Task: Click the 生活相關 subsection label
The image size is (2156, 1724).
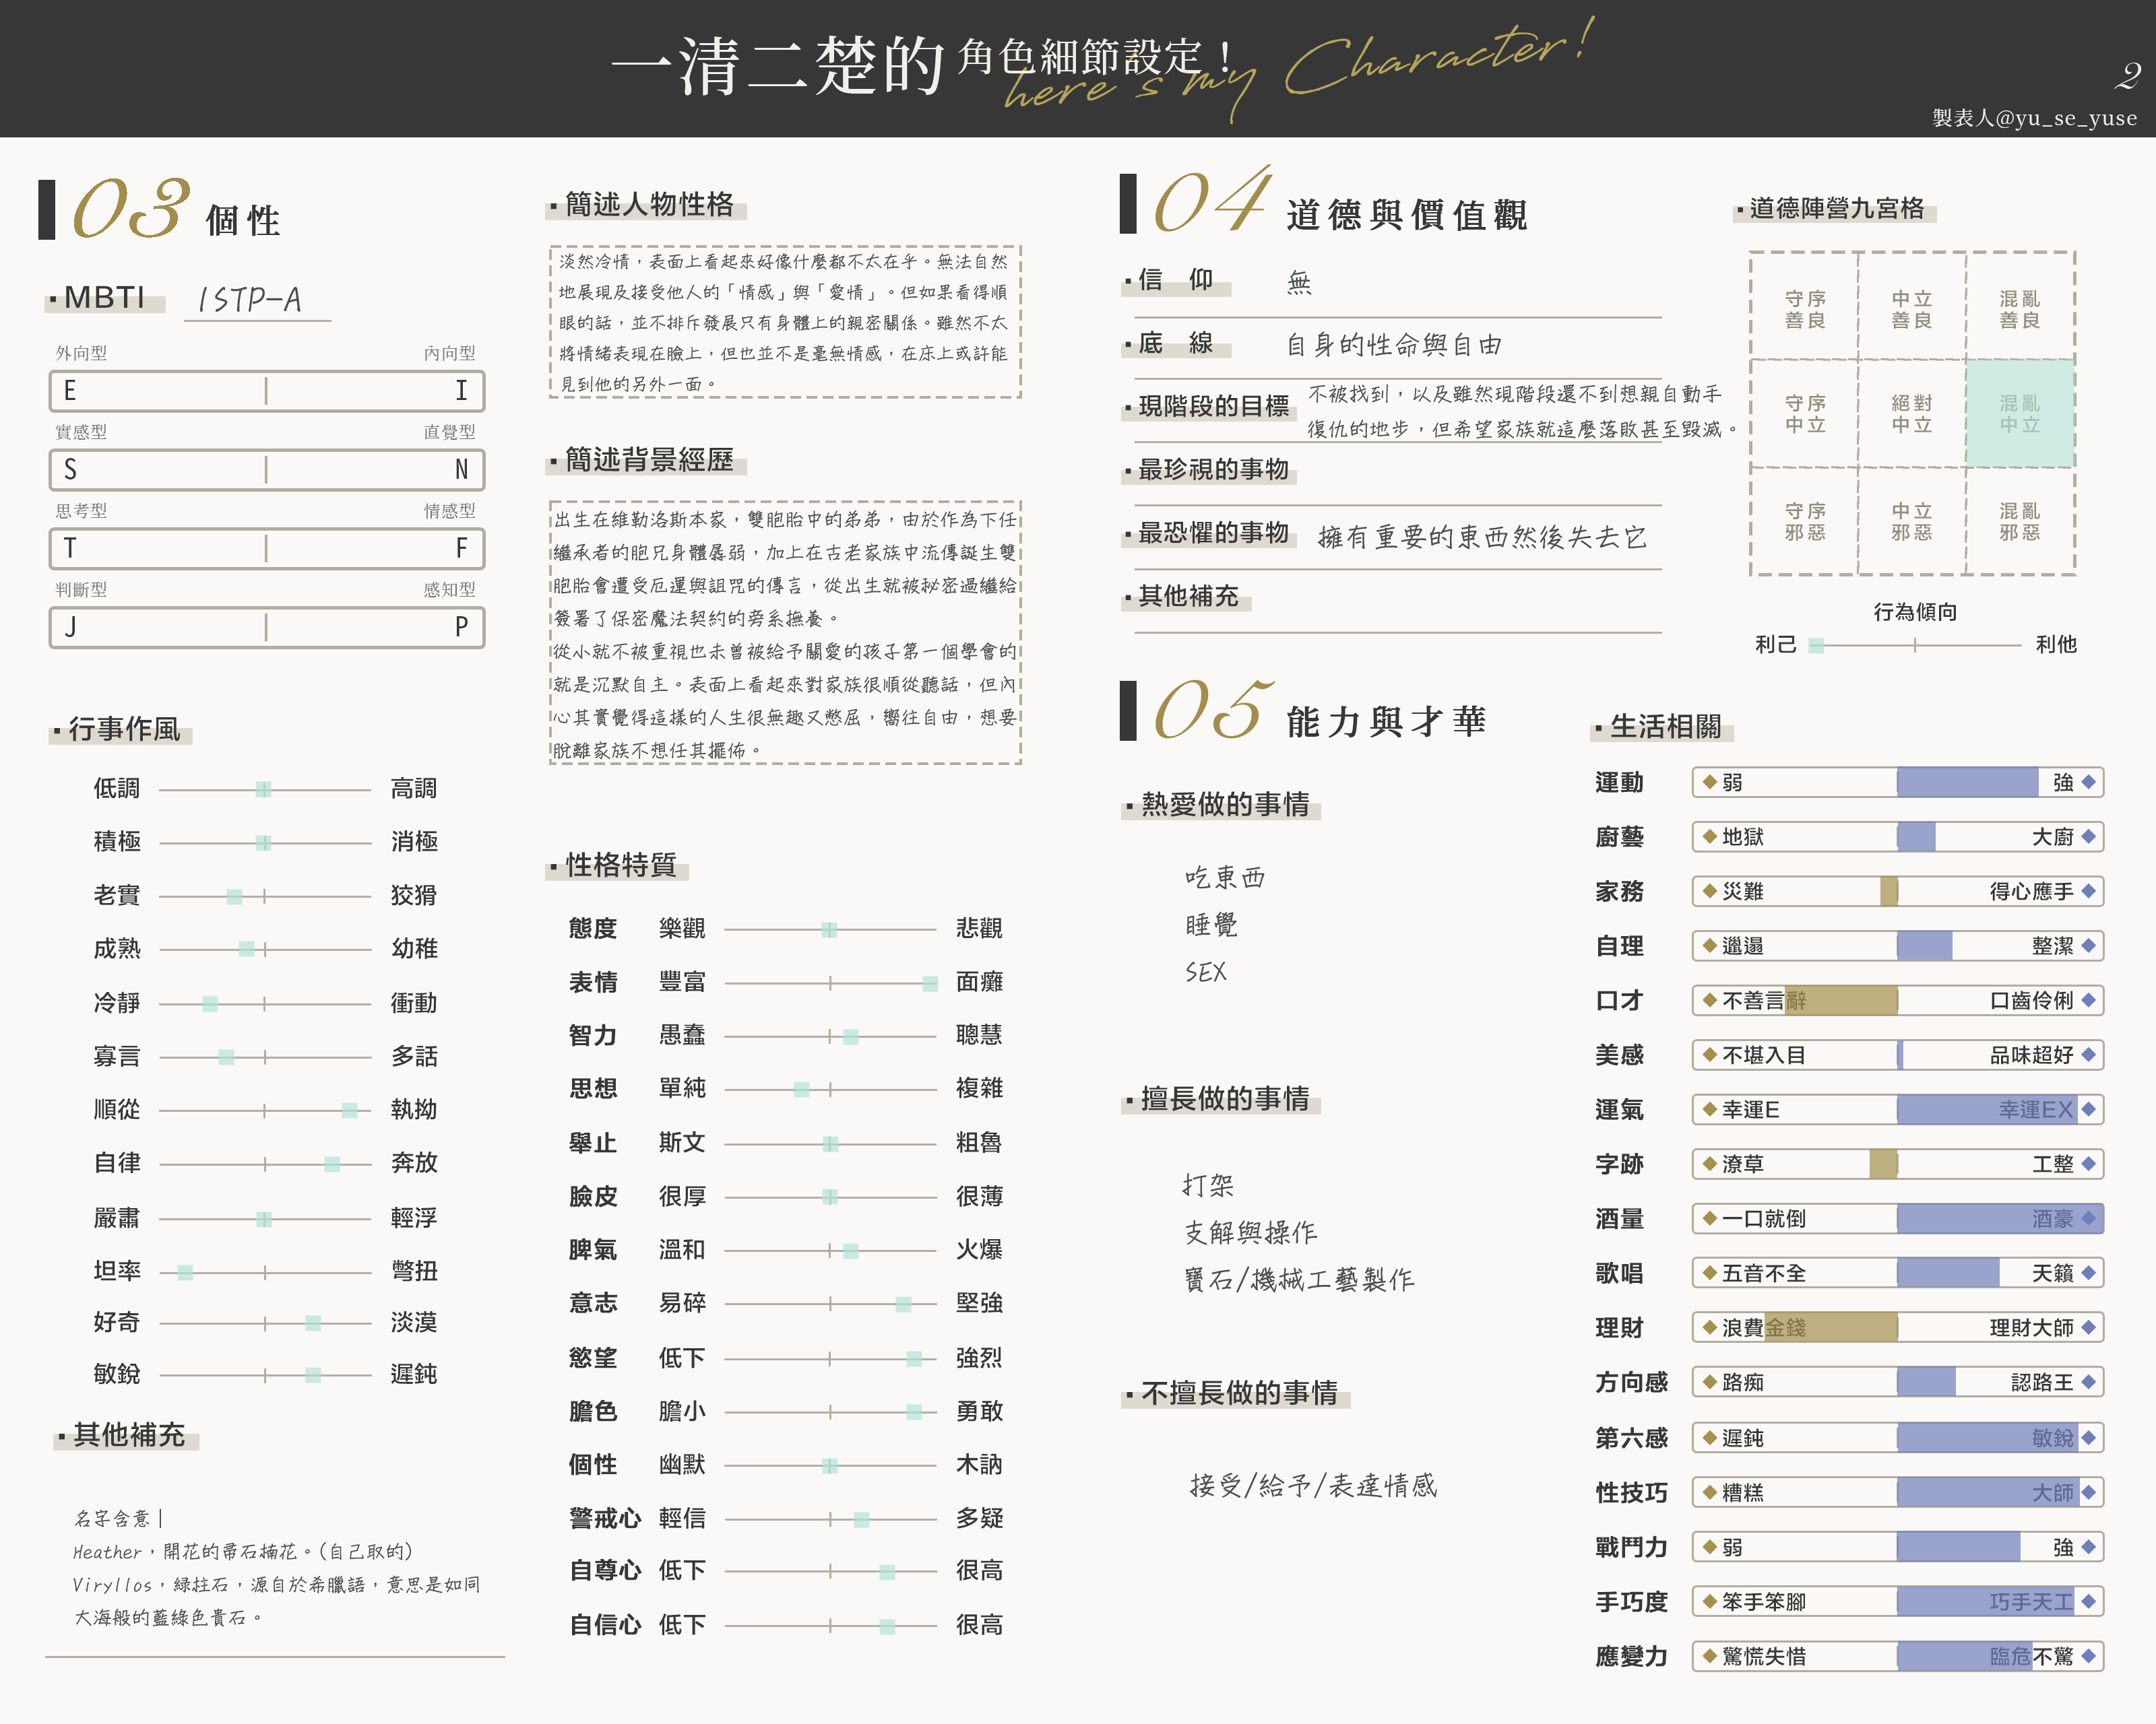Action: tap(1661, 727)
